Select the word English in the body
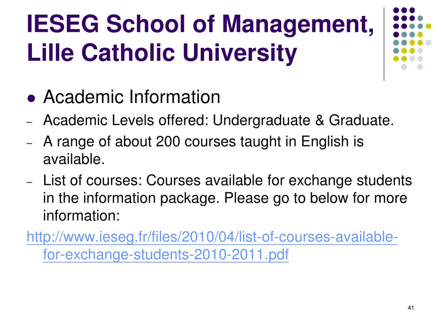The width and height of the screenshot is (441, 331). (x=325, y=142)
